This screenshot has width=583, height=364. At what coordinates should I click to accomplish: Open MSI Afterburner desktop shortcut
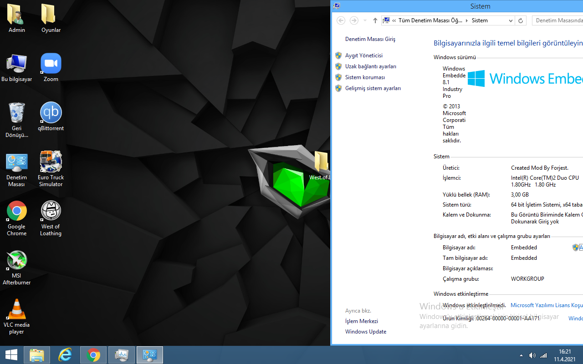16,267
